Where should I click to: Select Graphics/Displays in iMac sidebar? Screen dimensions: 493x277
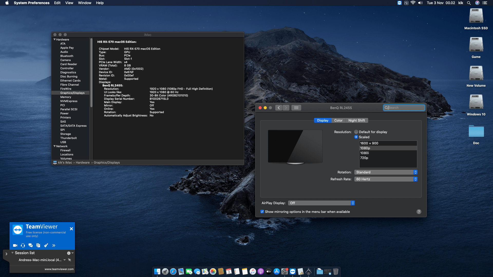[x=72, y=93]
